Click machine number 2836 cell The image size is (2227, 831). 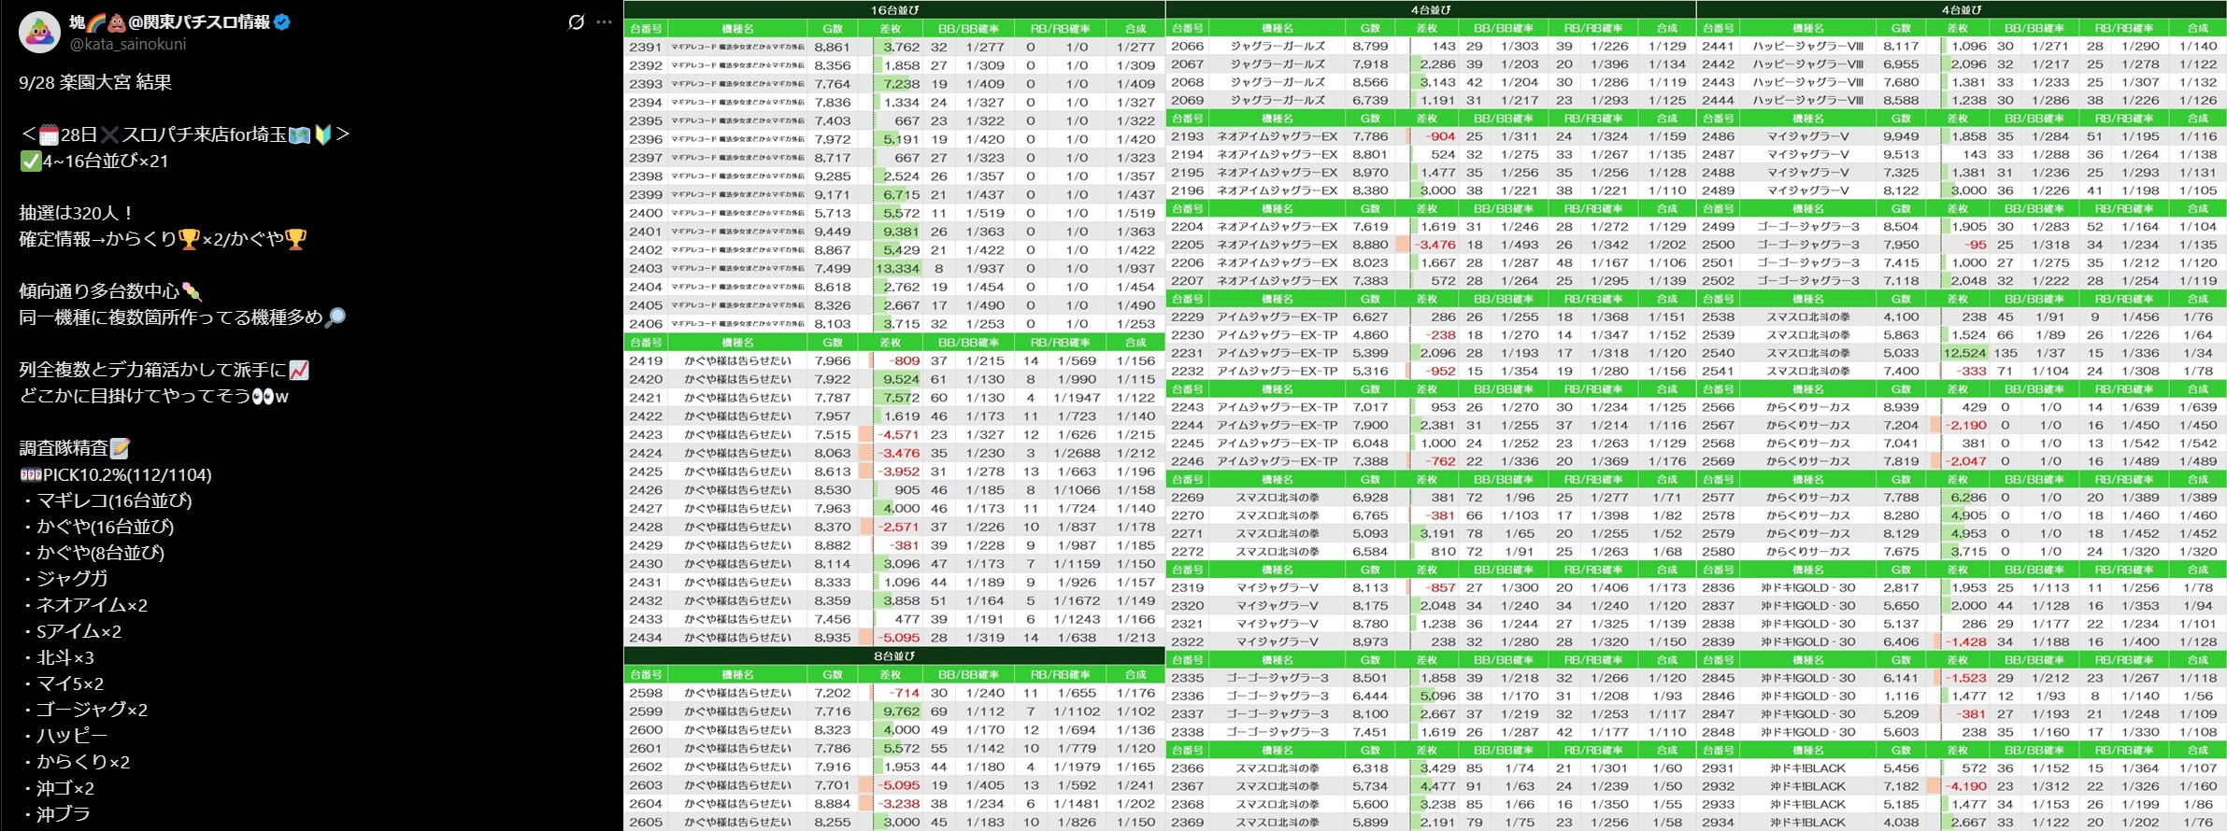click(1719, 587)
